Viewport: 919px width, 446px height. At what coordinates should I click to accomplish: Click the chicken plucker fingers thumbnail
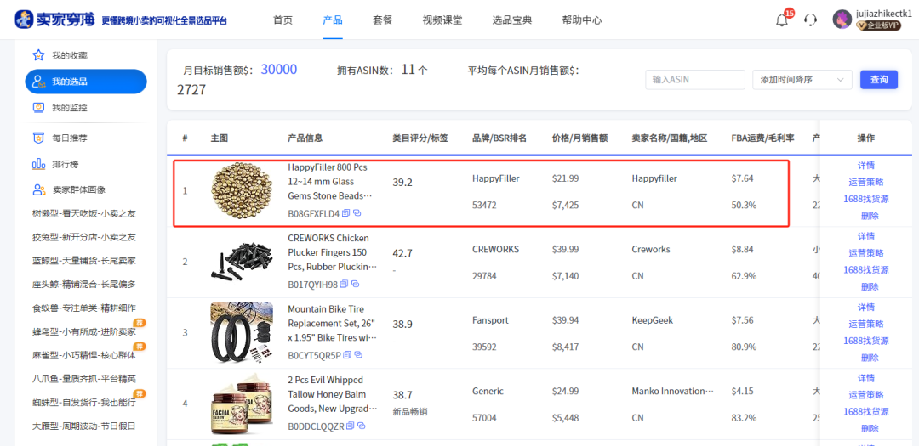coord(242,261)
